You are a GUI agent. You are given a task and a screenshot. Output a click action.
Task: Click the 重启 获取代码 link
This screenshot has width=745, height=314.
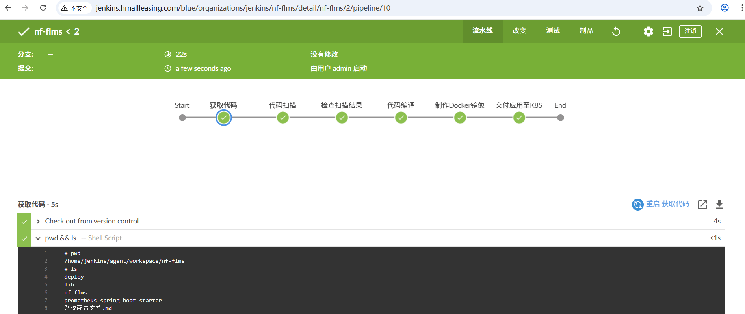[x=667, y=204]
